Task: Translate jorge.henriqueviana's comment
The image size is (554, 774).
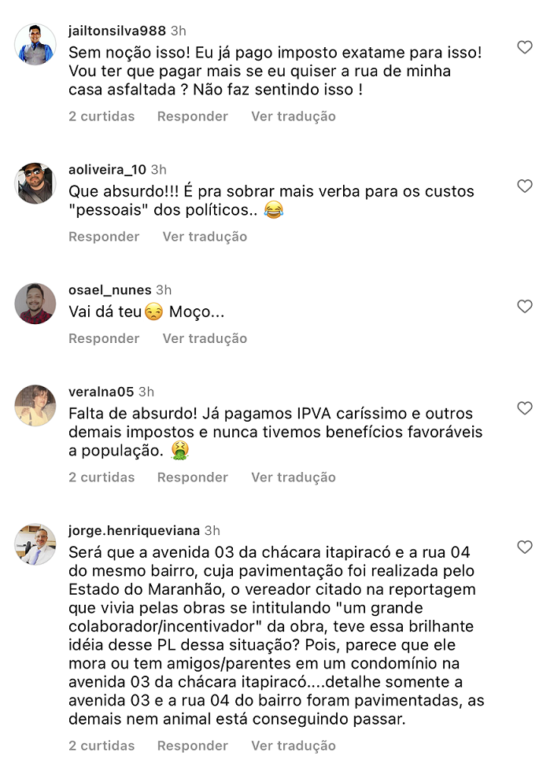Action: pos(293,746)
